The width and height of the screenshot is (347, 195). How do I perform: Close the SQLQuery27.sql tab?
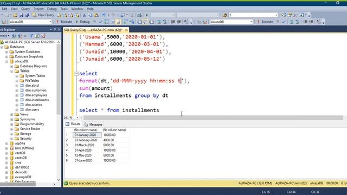[126, 30]
